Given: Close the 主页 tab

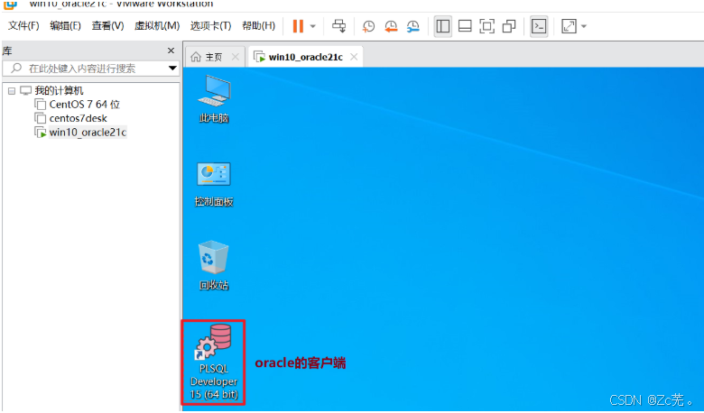Looking at the screenshot, I should 235,57.
